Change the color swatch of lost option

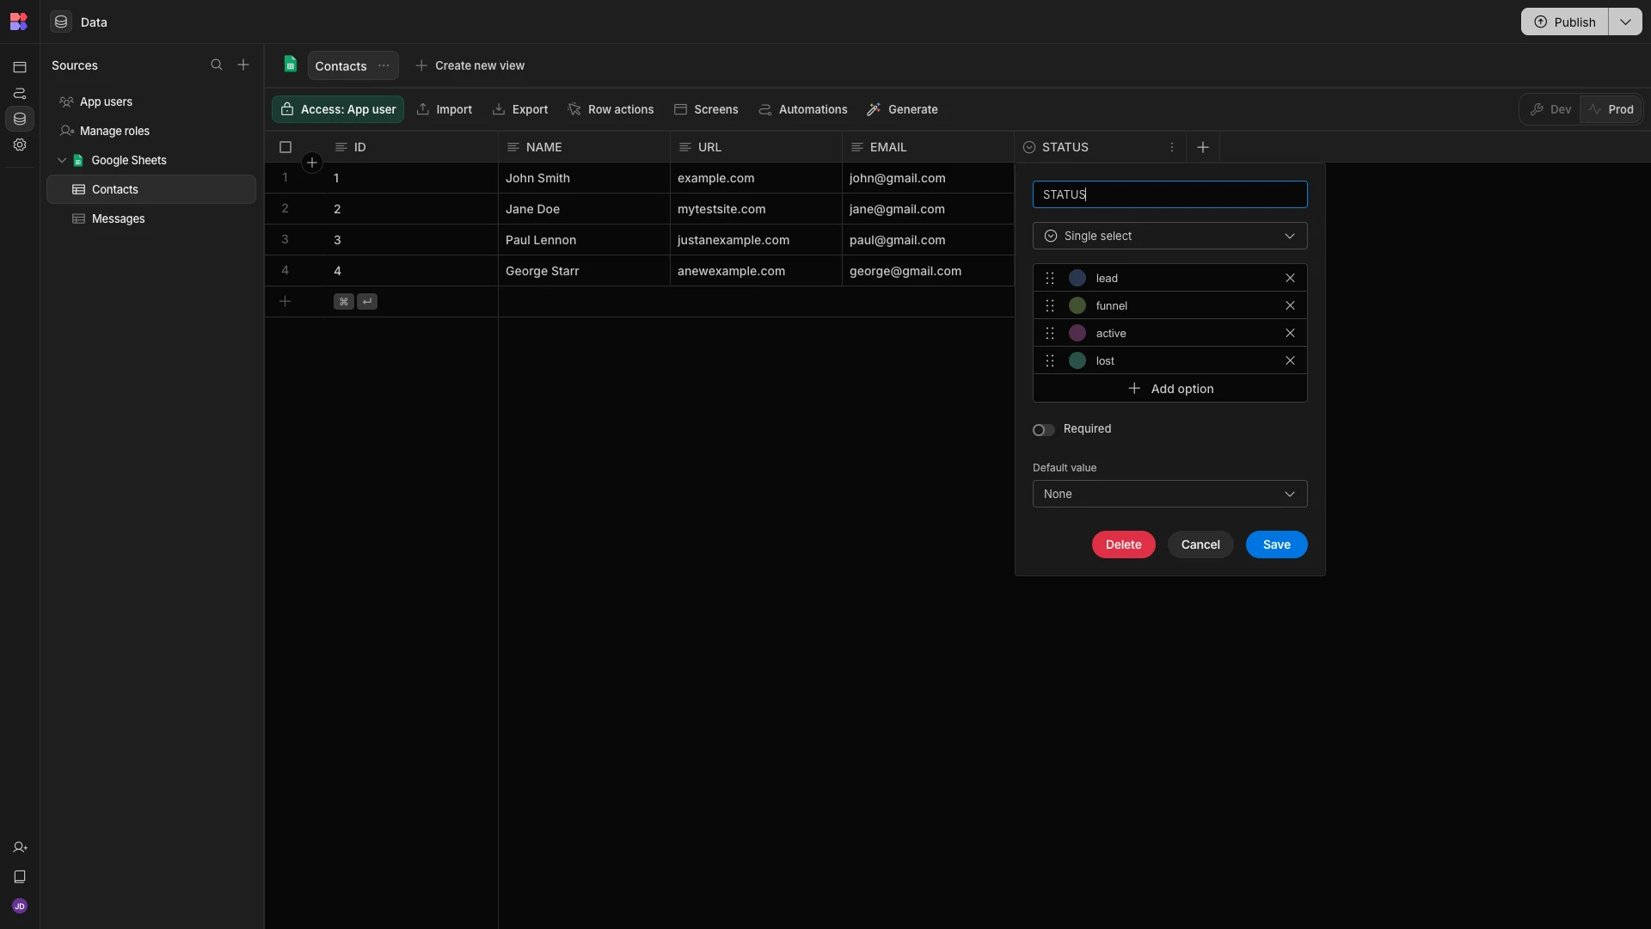tap(1077, 360)
